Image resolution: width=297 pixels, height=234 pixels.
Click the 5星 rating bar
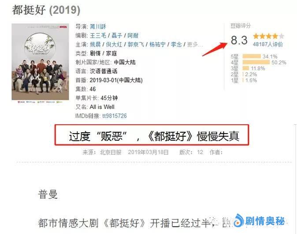click(252, 56)
